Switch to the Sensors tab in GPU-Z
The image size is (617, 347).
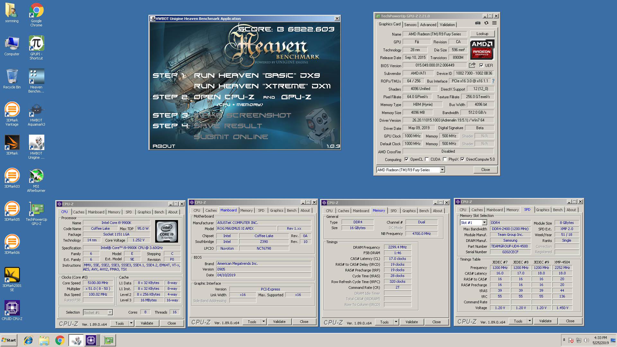point(410,25)
